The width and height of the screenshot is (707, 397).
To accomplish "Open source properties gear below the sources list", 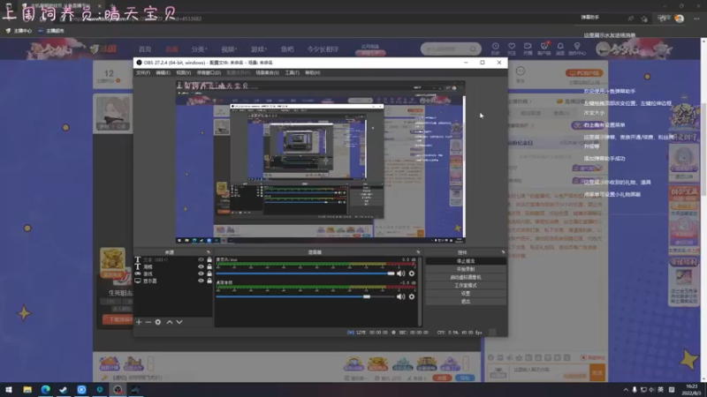I will tap(158, 322).
